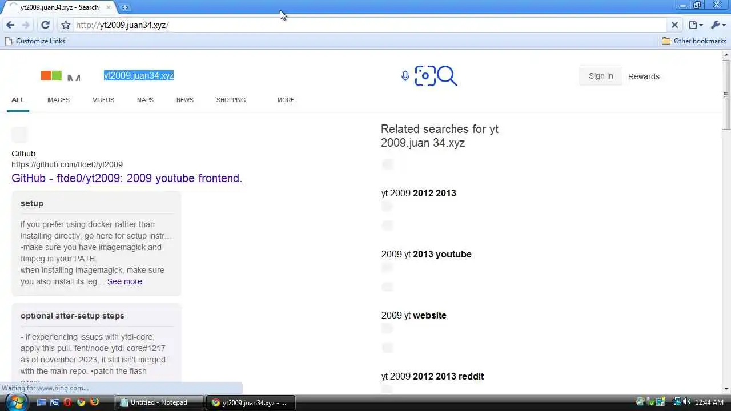
Task: Open visual search camera icon
Action: [425, 76]
